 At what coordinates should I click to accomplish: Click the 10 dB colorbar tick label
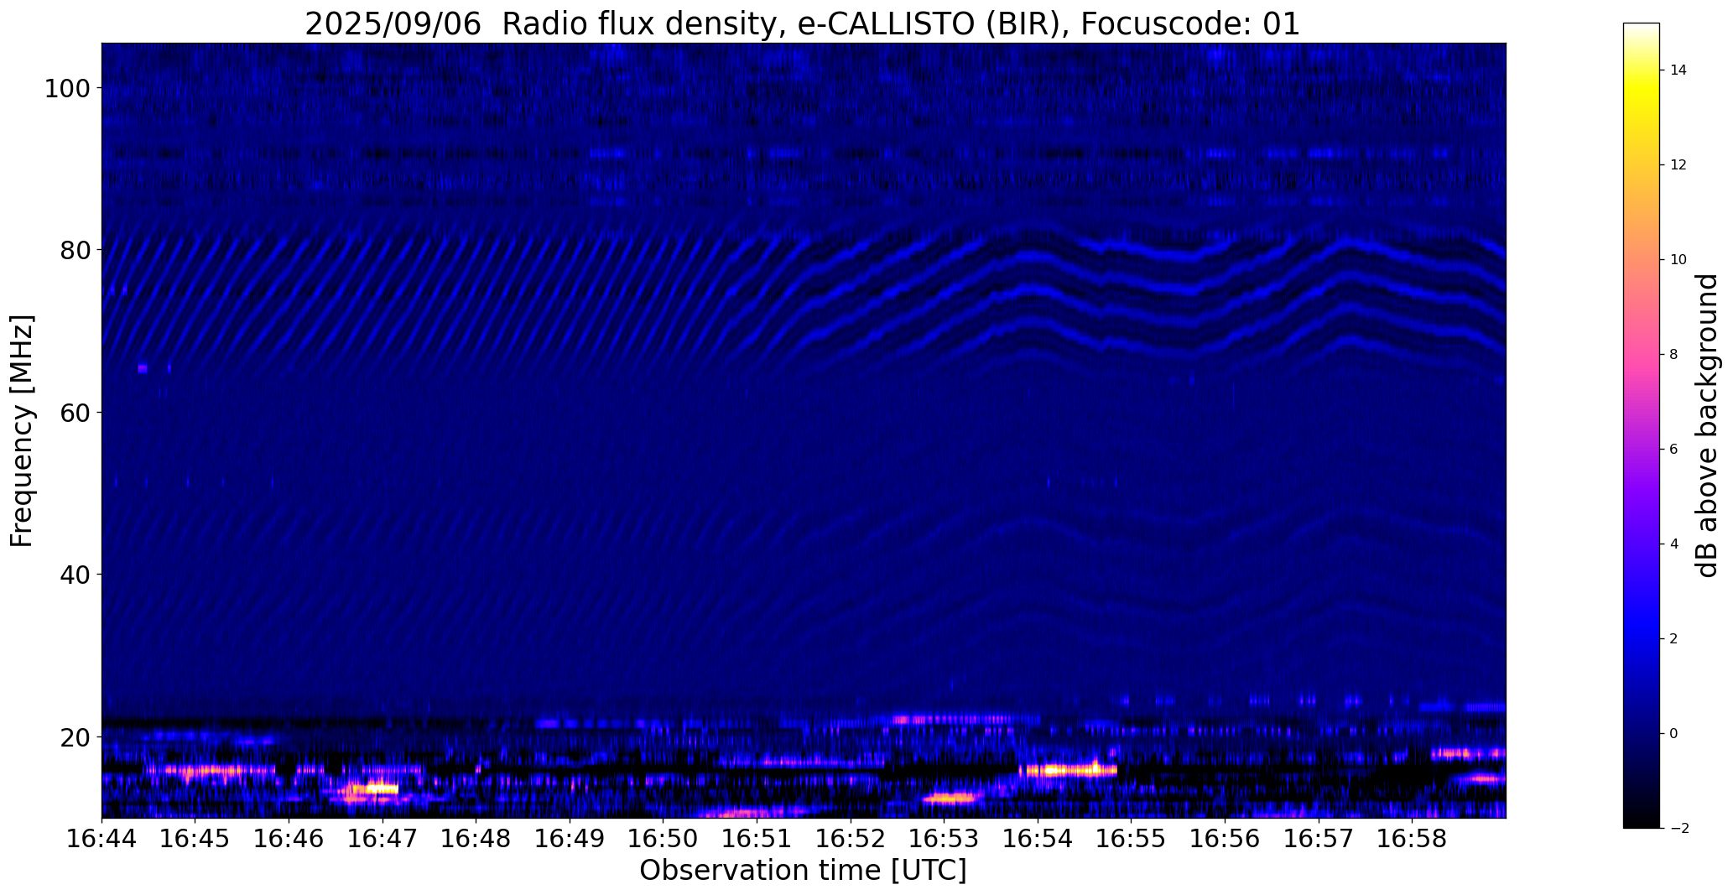(x=1678, y=260)
